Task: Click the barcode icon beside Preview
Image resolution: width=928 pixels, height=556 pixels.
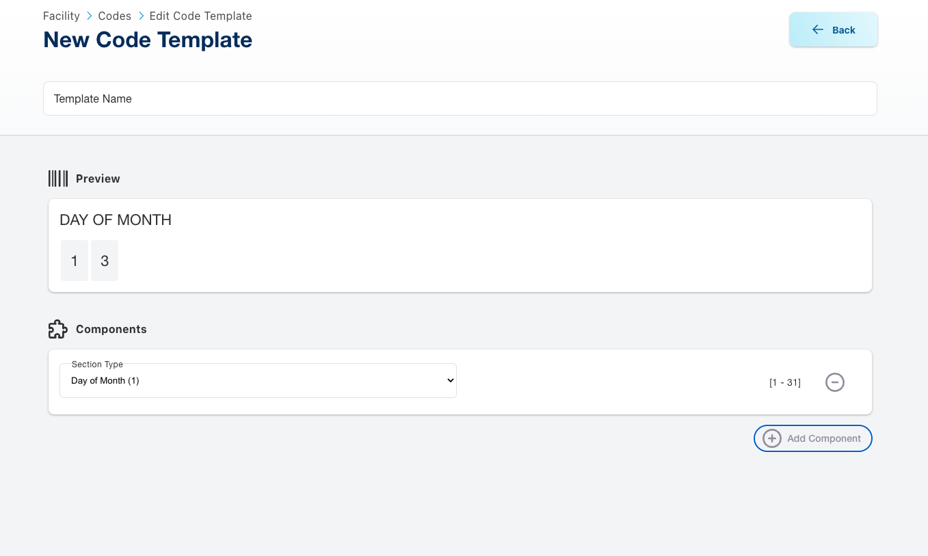Action: click(58, 178)
